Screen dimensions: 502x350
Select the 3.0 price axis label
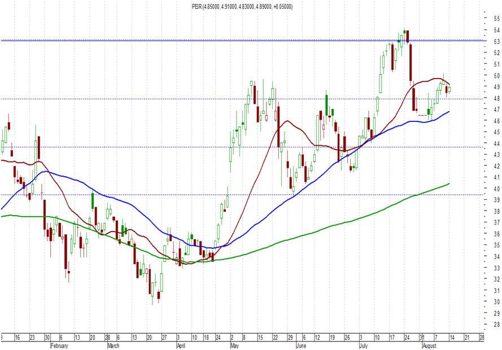[x=496, y=302]
